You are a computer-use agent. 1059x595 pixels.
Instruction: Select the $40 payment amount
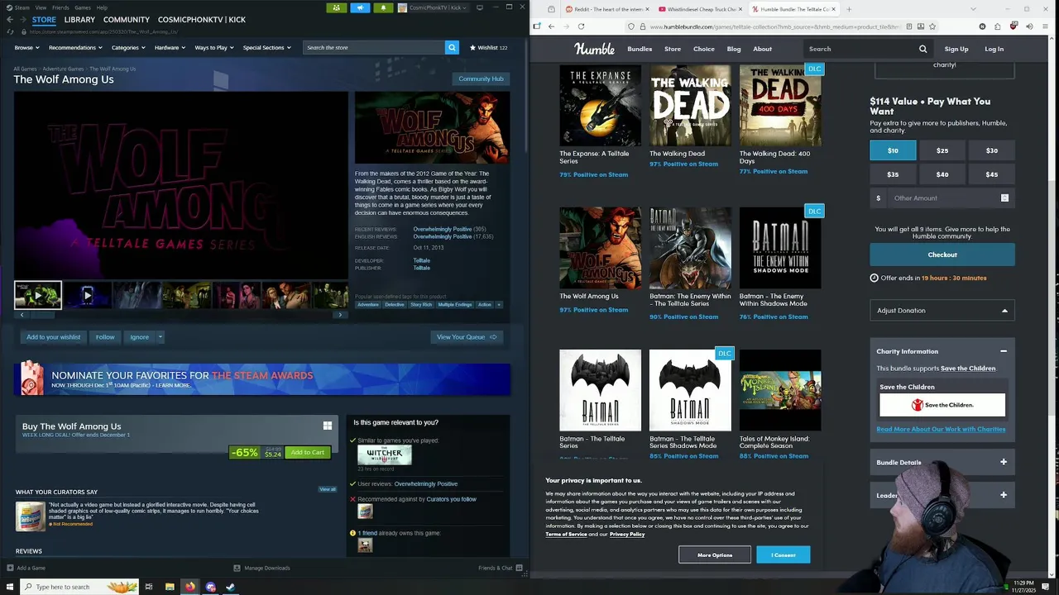(942, 174)
